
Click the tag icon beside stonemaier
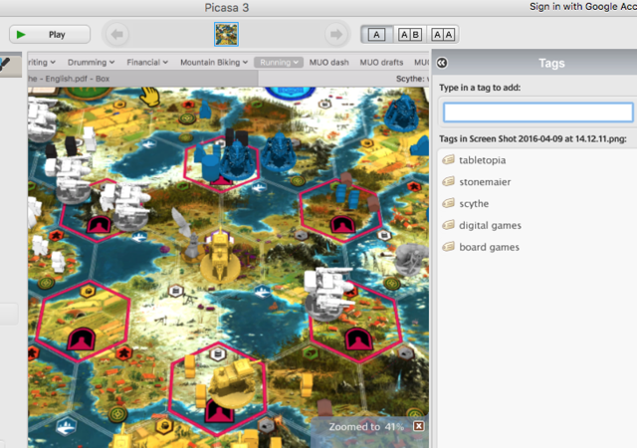click(x=449, y=181)
